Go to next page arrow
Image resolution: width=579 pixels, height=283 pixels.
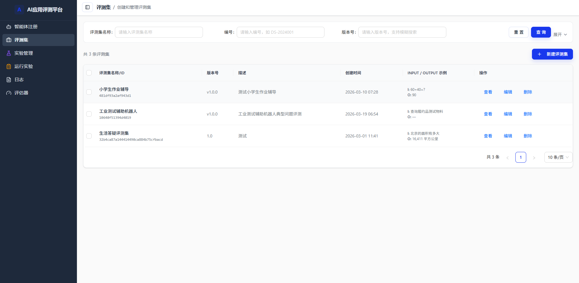[534, 158]
